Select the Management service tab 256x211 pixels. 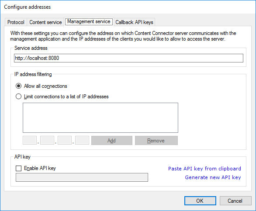point(89,21)
